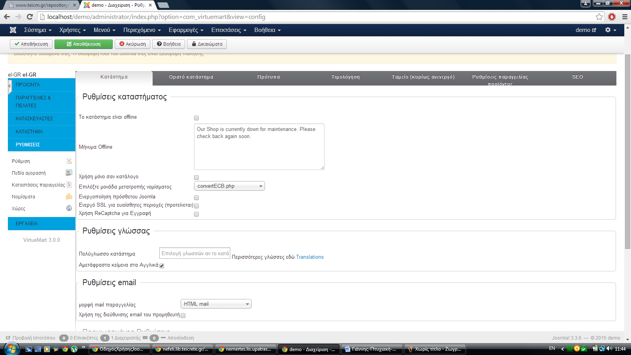Click the Joomla logo icon
631x355 pixels.
click(13, 30)
